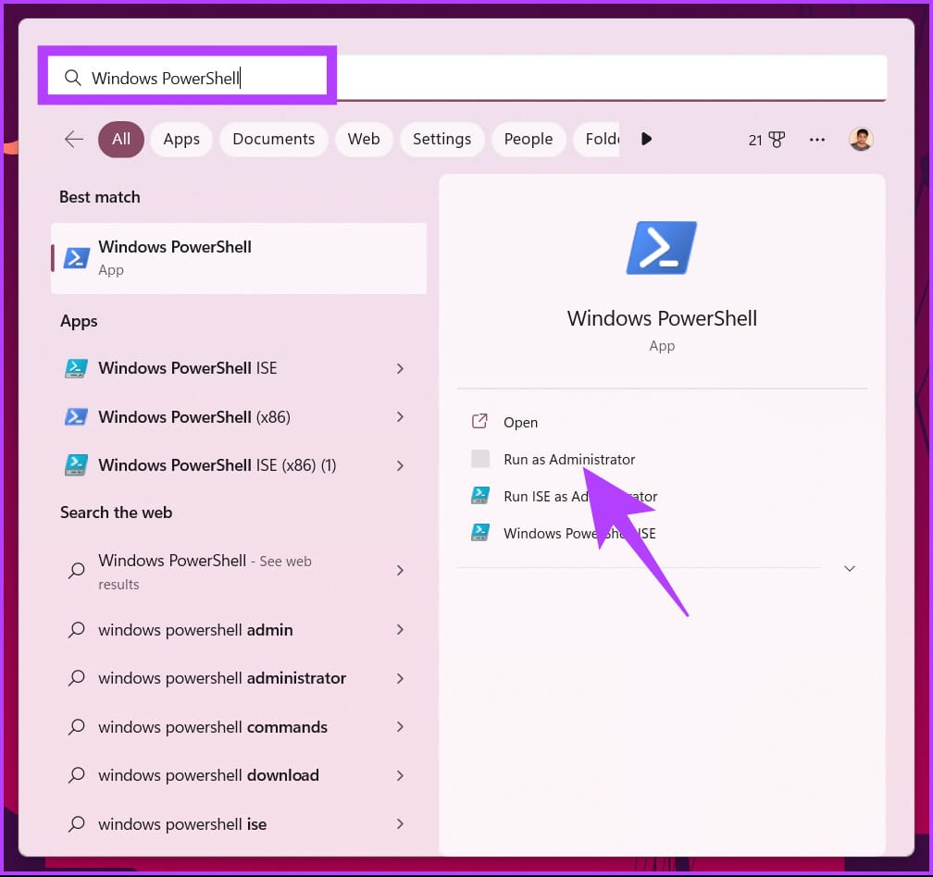Click the icon beside Run ISE as Administrator
The image size is (933, 877).
480,495
